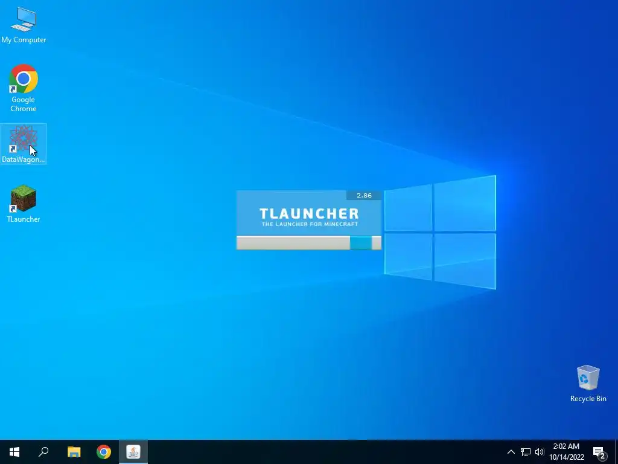Open the volume speaker icon
The image size is (618, 464).
(540, 452)
